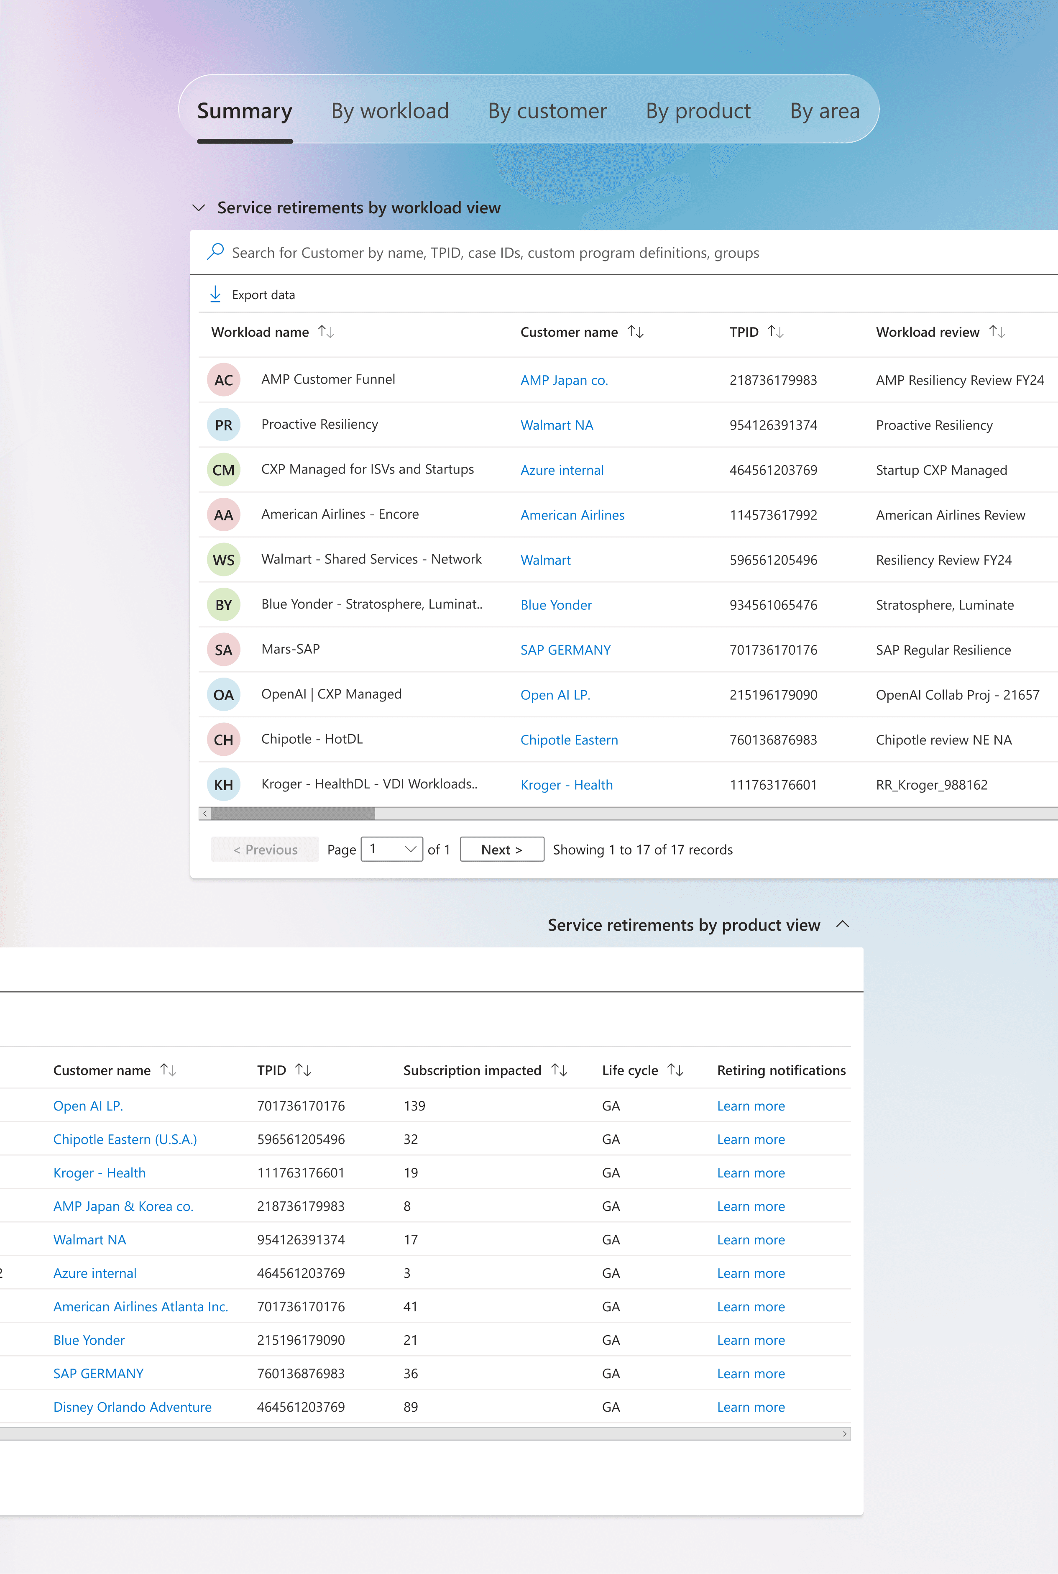Image resolution: width=1058 pixels, height=1574 pixels.
Task: Click the Export data download icon
Action: coord(215,294)
